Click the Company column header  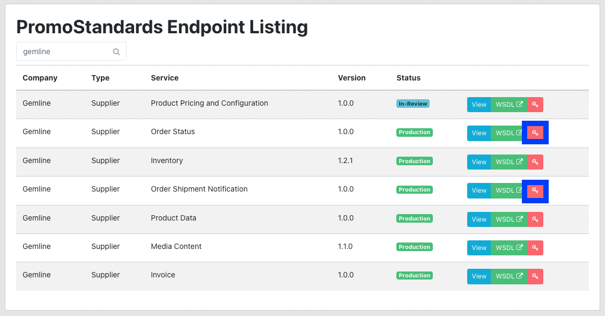40,78
